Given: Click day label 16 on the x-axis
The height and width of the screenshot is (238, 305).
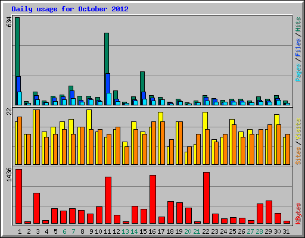Looking at the screenshot, I should pyautogui.click(x=152, y=231).
